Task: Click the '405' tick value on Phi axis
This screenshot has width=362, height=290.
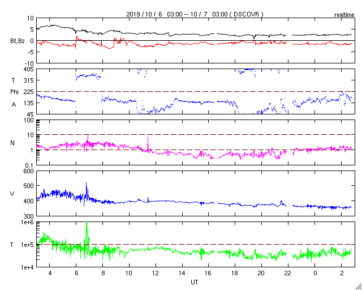Action: 29,69
